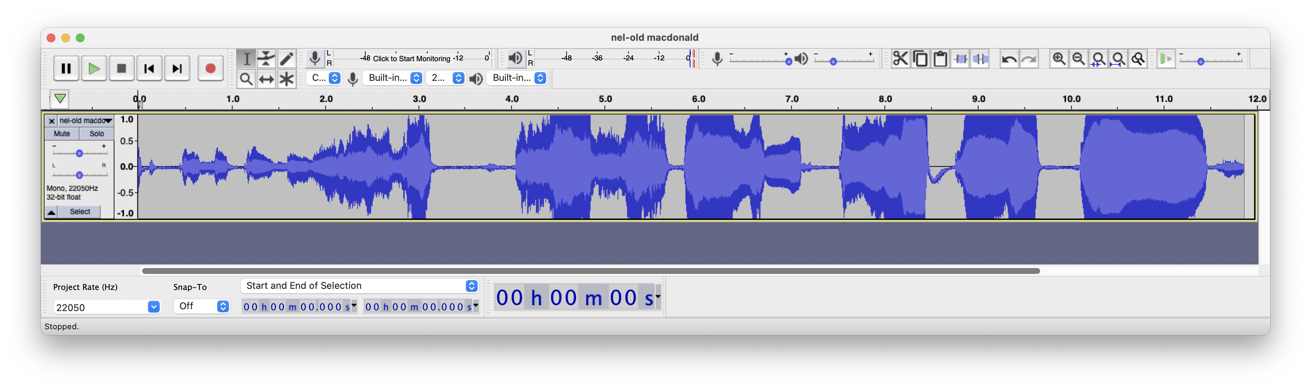The height and width of the screenshot is (389, 1311).
Task: Choose the Zoom (magnifier) tool
Action: point(246,79)
